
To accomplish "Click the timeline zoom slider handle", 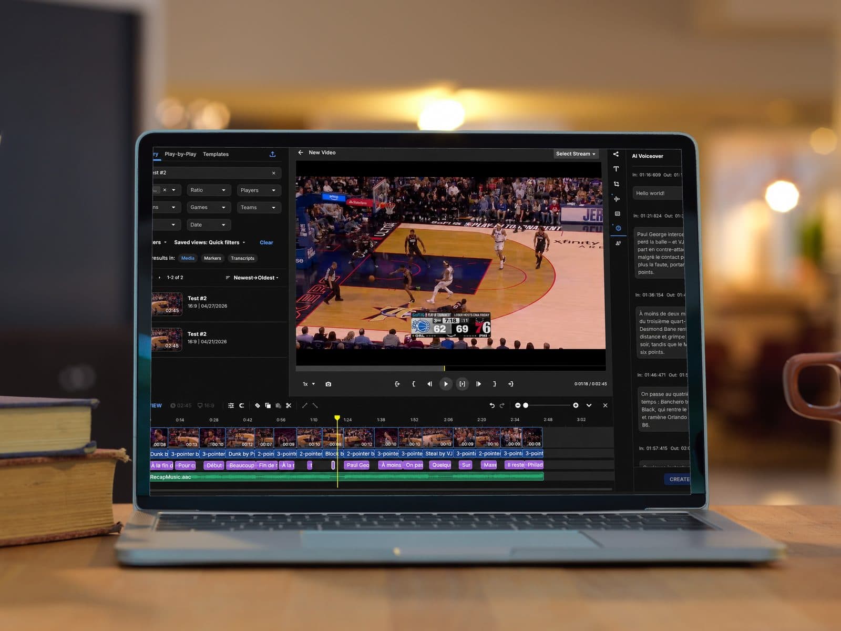I will click(x=526, y=405).
